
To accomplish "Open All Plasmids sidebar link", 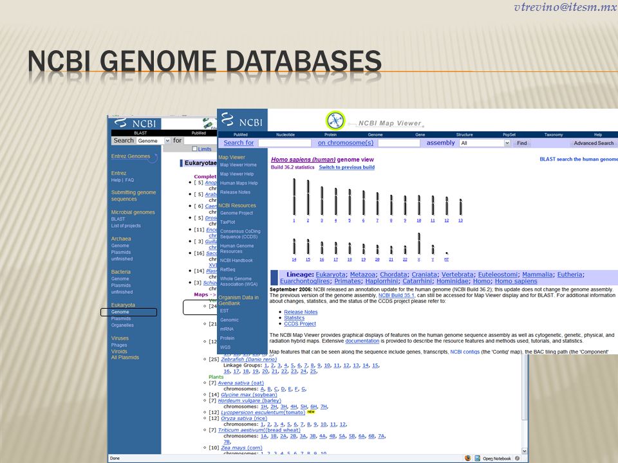I will (x=125, y=358).
